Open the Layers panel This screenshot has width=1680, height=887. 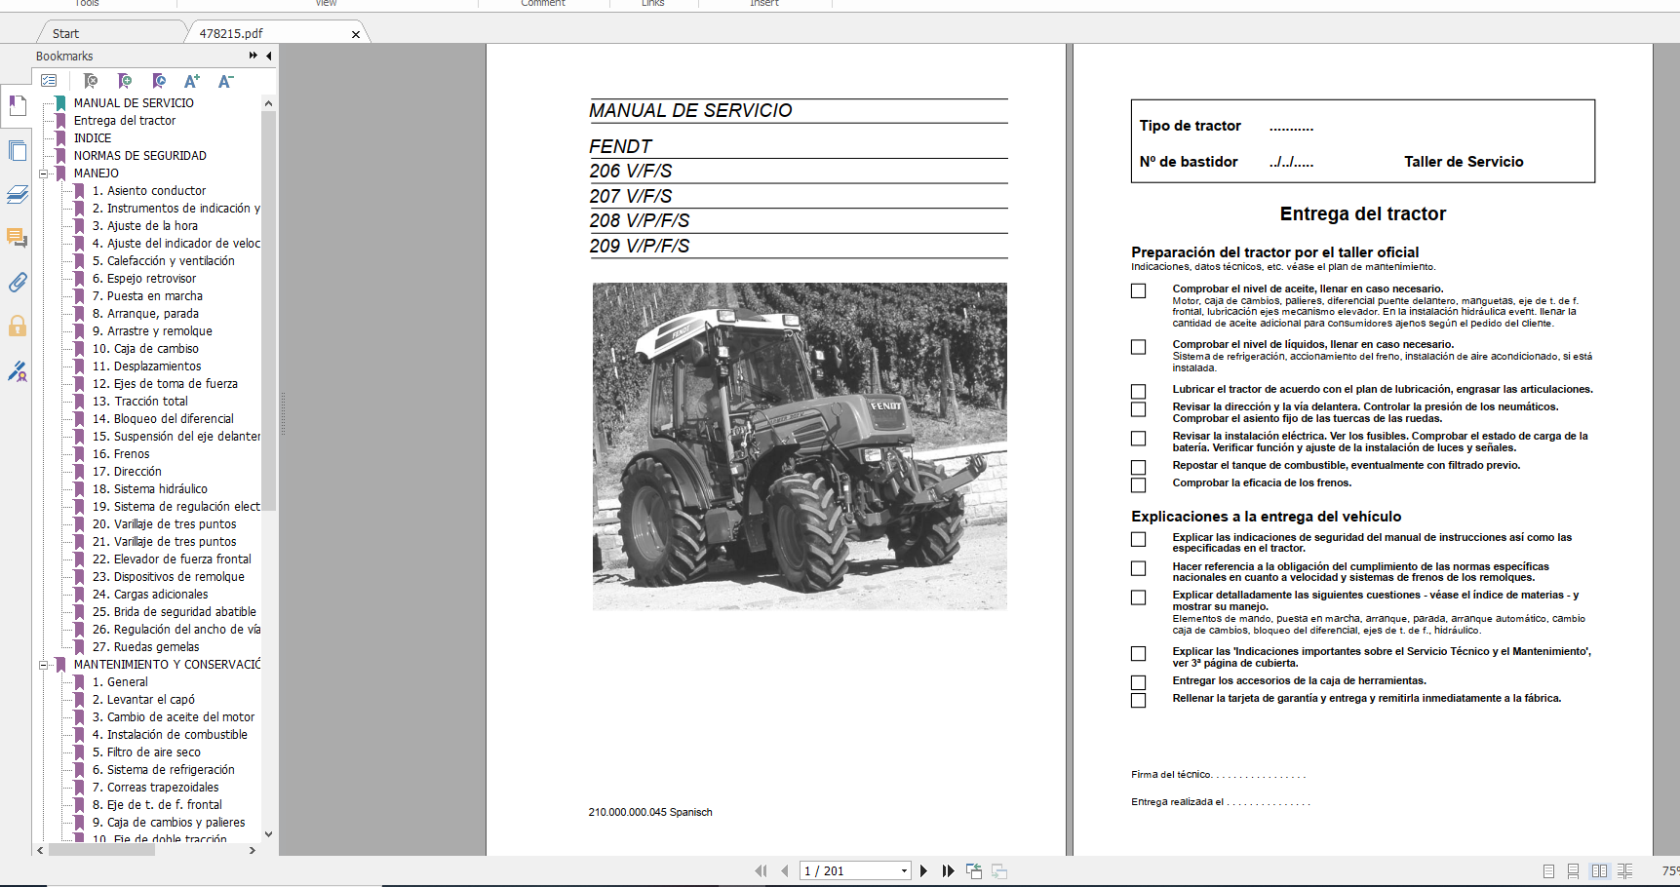click(x=18, y=195)
